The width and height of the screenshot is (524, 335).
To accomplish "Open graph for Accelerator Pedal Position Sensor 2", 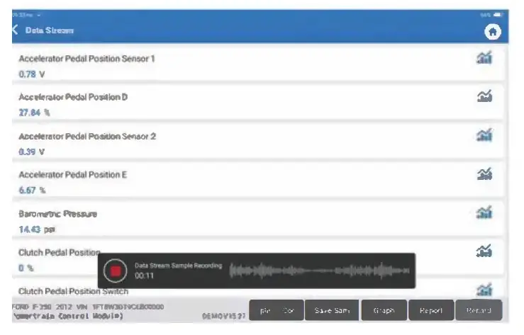I will pos(484,135).
